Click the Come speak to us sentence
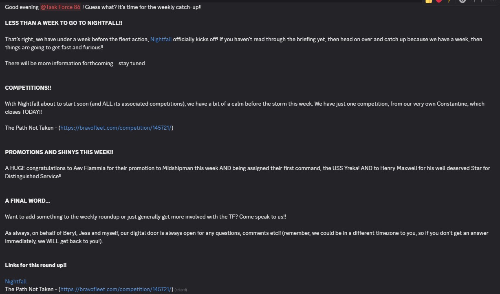 [x=262, y=217]
